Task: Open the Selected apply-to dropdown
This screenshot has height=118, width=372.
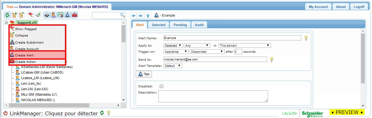Action: pyautogui.click(x=174, y=45)
